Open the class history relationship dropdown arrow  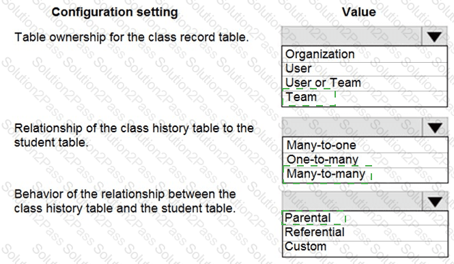point(435,128)
